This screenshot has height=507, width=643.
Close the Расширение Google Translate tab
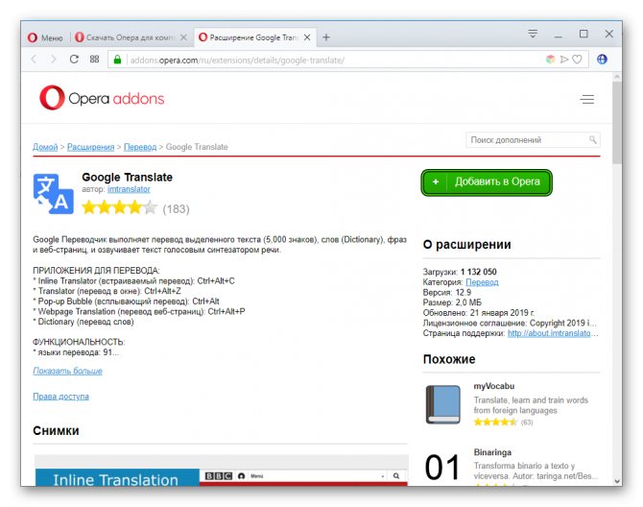[x=307, y=37]
